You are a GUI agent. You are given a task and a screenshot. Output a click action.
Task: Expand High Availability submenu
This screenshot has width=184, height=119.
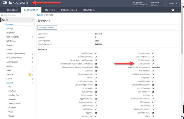[x=33, y=37]
